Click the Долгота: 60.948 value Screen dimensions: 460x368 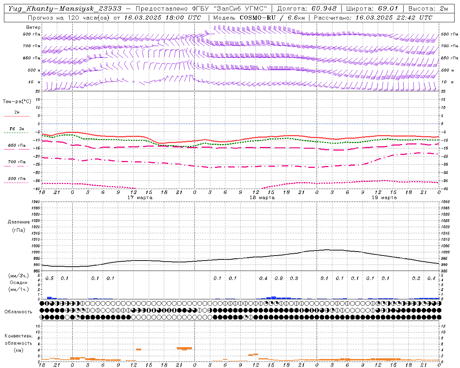307,9
